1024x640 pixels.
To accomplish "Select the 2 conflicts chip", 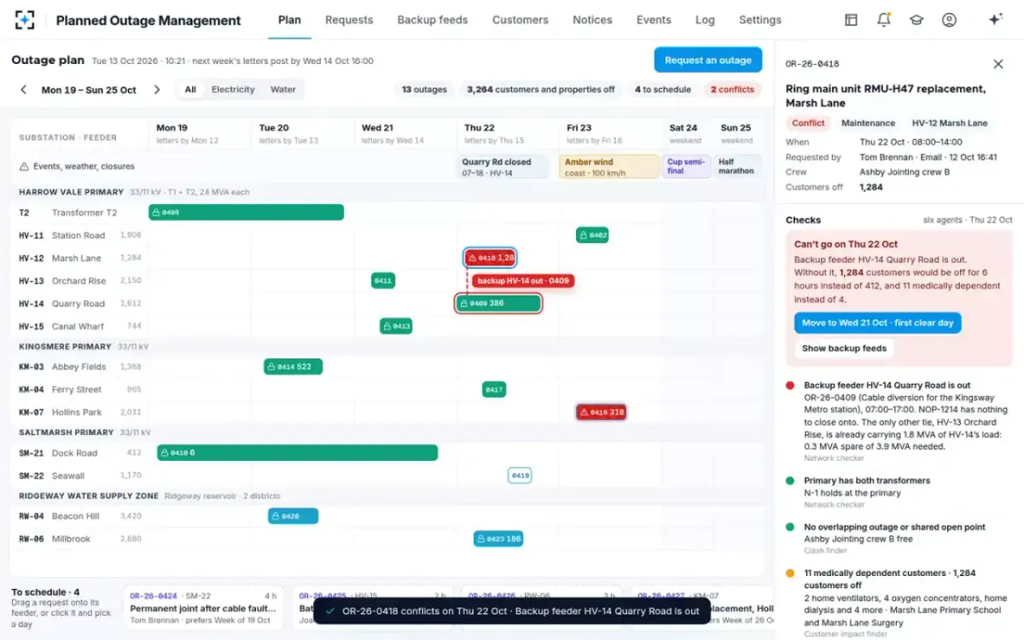I will tap(732, 90).
